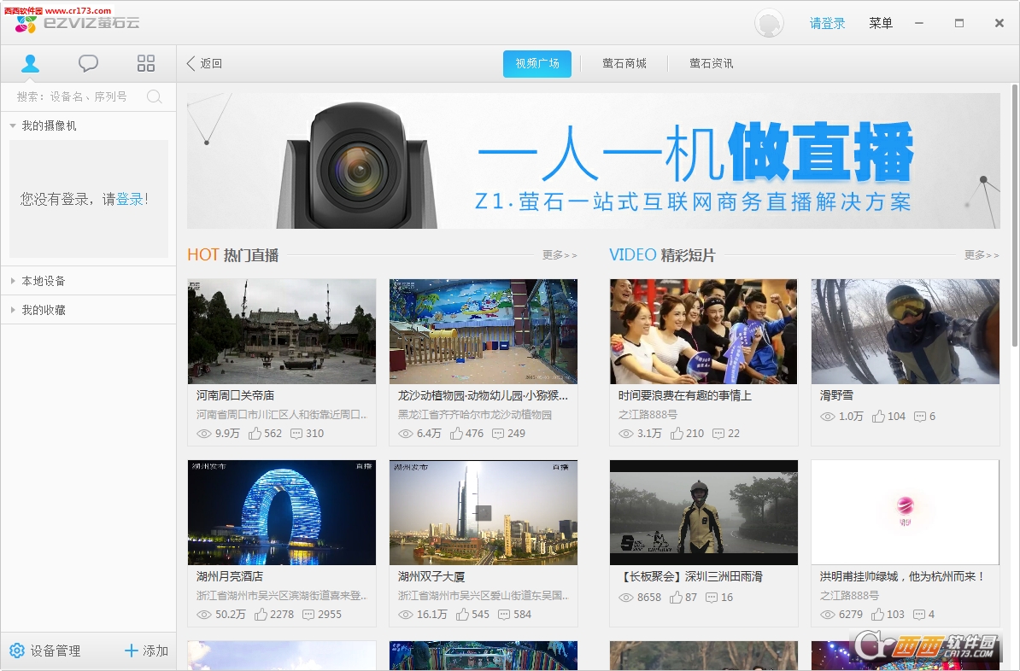The width and height of the screenshot is (1020, 671).
Task: Switch to the grid layout icon
Action: [x=146, y=63]
